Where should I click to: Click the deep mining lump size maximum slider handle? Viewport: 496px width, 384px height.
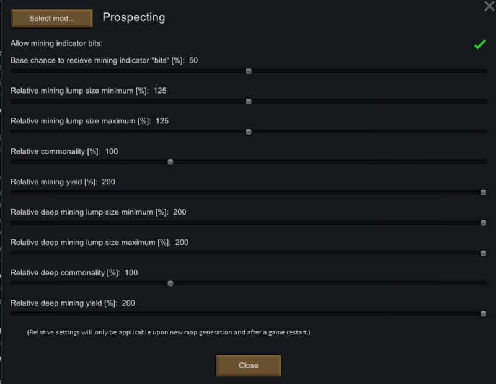[x=484, y=253]
